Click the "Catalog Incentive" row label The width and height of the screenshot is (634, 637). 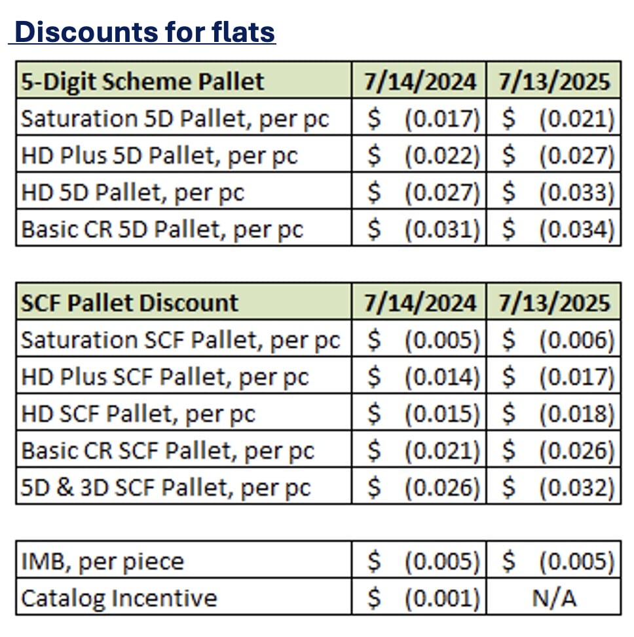click(119, 598)
